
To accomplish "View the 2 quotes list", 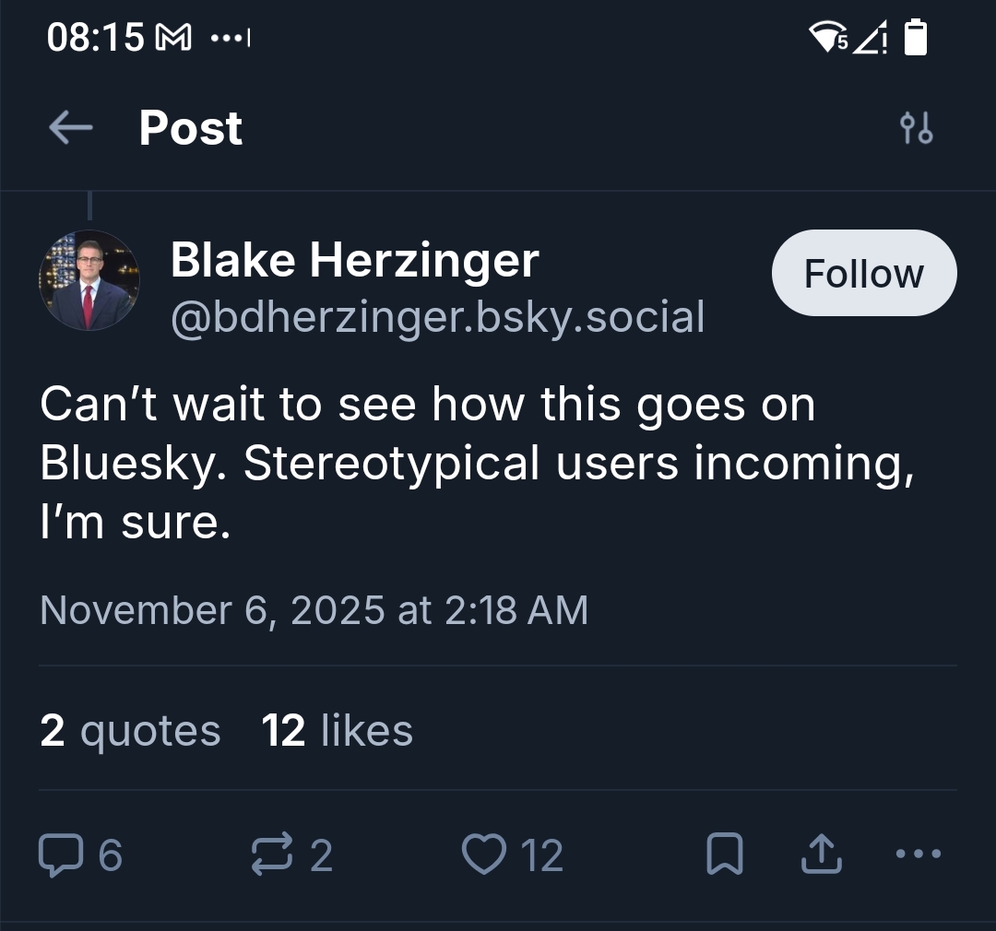I will (130, 731).
